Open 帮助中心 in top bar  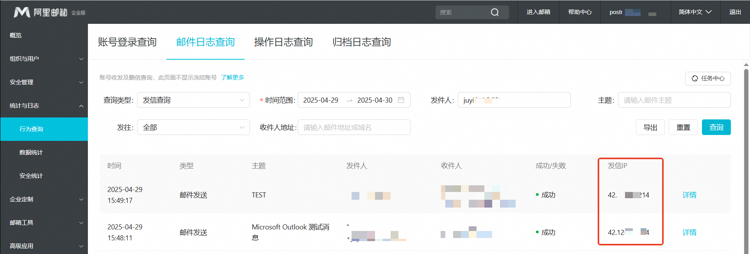coord(580,12)
